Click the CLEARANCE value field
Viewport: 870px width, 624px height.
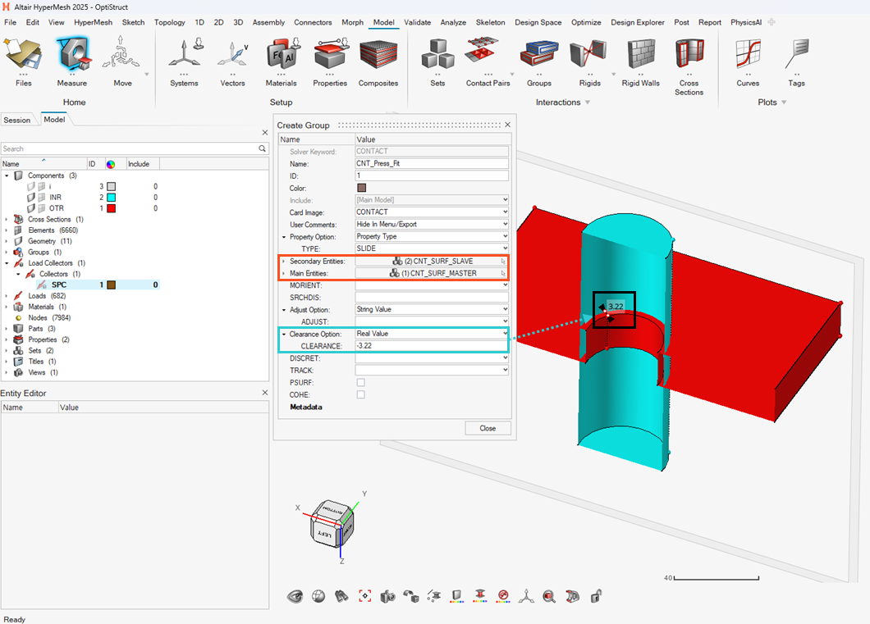pyautogui.click(x=432, y=346)
